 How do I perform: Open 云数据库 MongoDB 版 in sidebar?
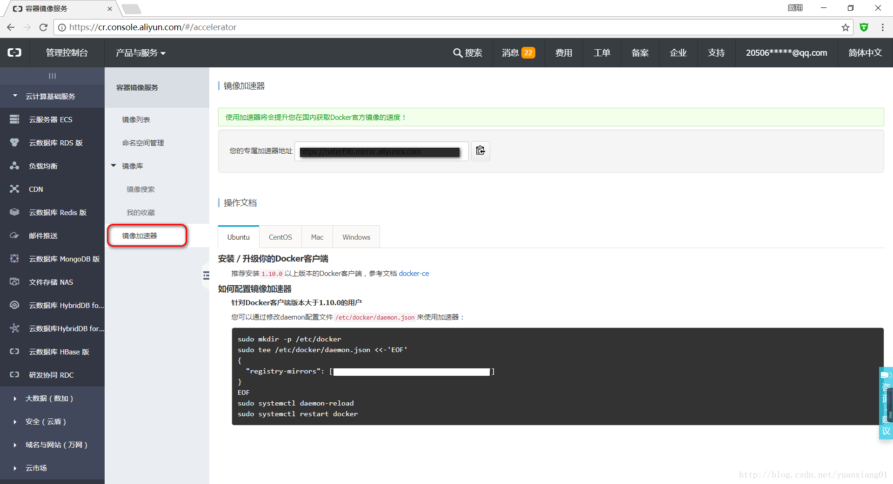[52, 259]
